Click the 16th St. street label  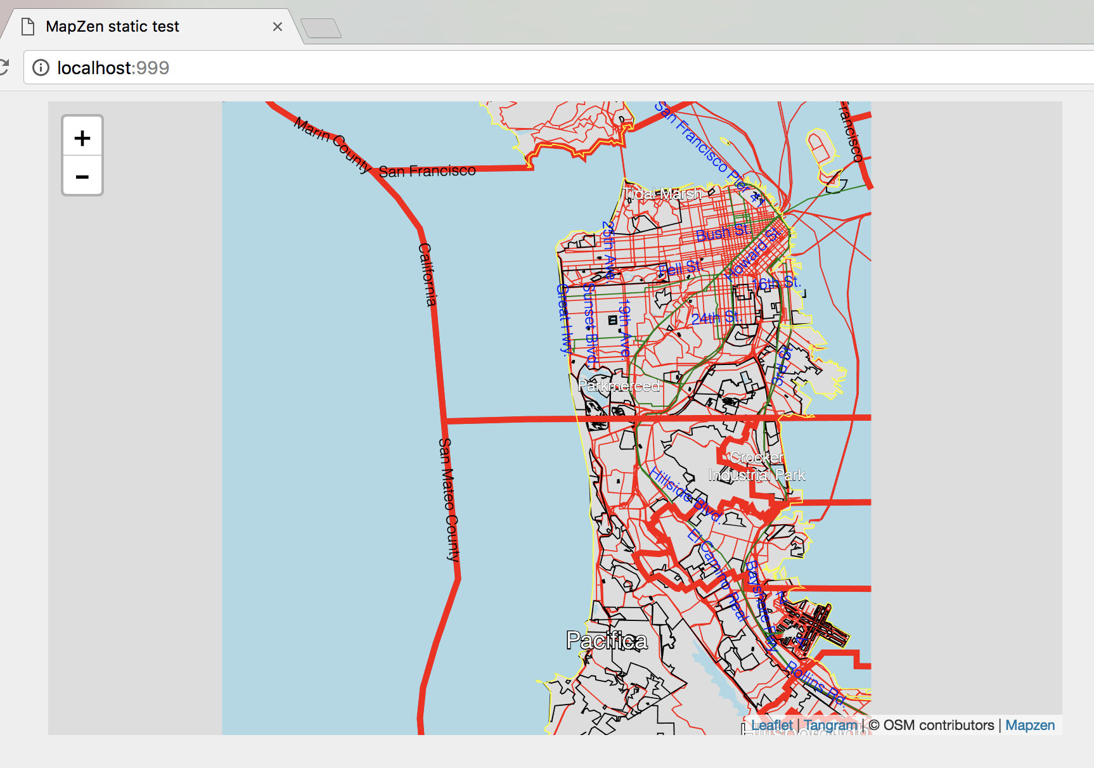776,282
